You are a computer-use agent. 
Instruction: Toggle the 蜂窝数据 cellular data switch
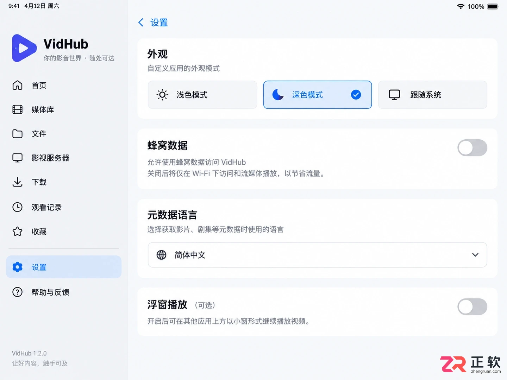pyautogui.click(x=472, y=148)
